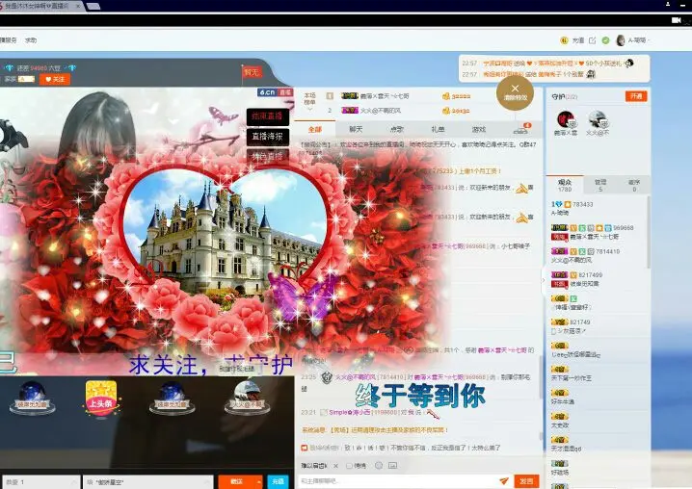Open the 游戏 games tab
This screenshot has width=692, height=489.
(x=478, y=129)
